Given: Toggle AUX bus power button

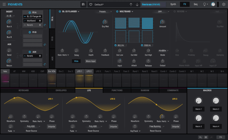Looking at the screenshot, I should point(30,52).
